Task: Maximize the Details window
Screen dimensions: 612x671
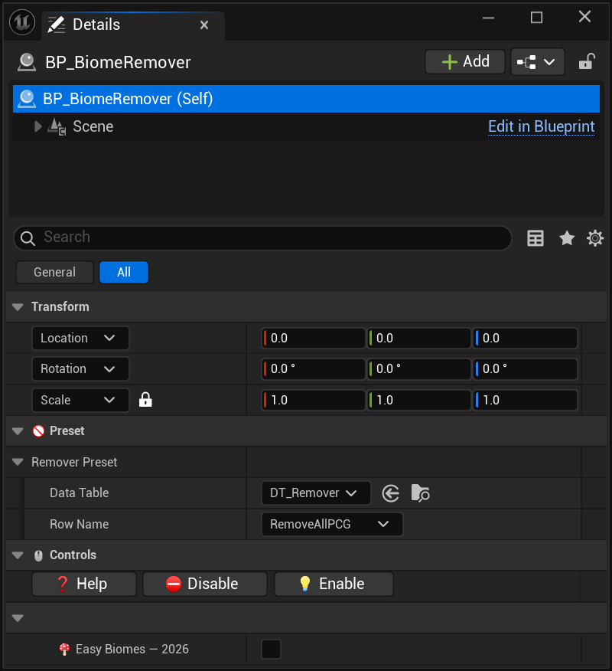Action: coord(536,18)
